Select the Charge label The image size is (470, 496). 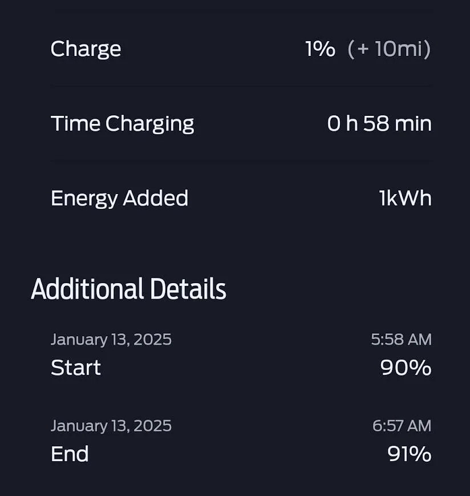pos(86,49)
